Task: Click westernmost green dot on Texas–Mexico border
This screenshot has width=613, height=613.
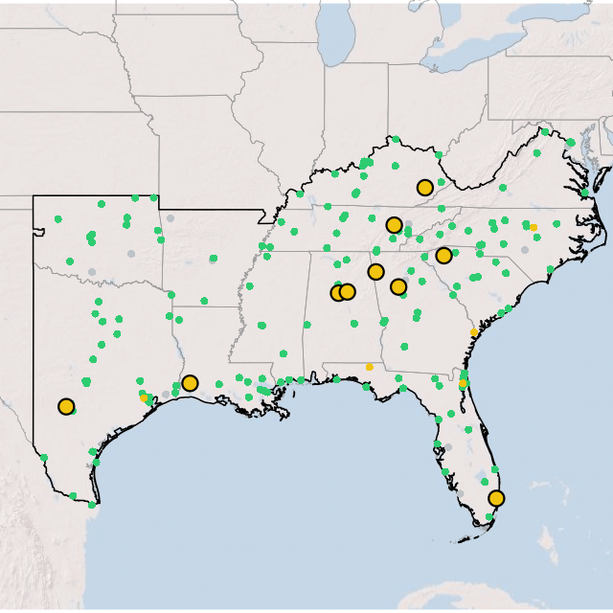Action: click(x=44, y=458)
